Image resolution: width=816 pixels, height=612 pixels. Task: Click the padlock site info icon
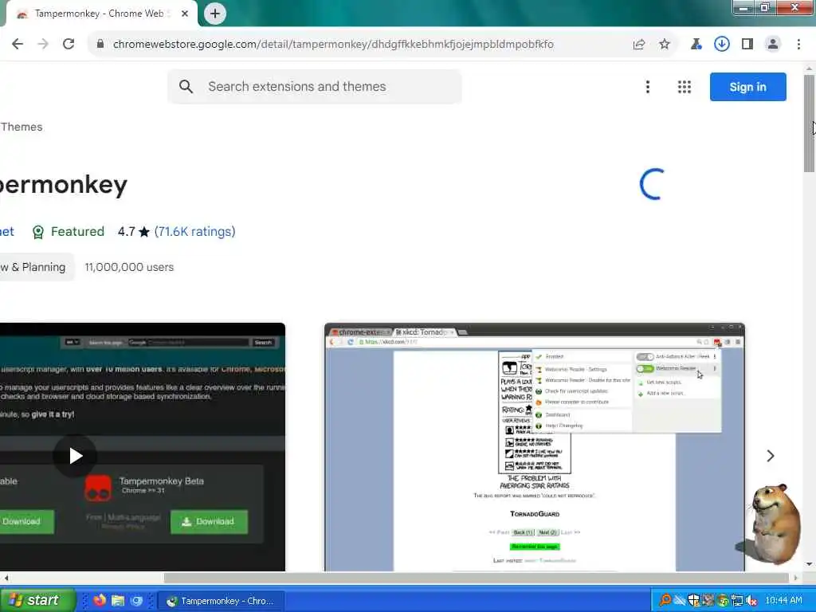coord(100,45)
